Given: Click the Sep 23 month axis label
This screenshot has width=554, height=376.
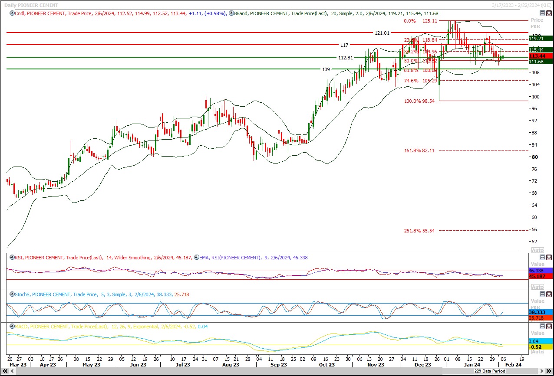Looking at the screenshot, I should [x=278, y=365].
